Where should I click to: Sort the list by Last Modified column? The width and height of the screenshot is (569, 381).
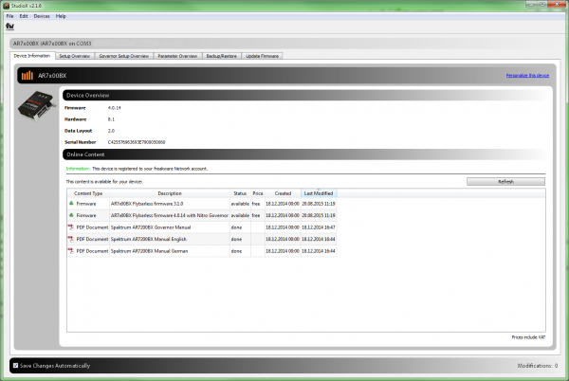(319, 193)
